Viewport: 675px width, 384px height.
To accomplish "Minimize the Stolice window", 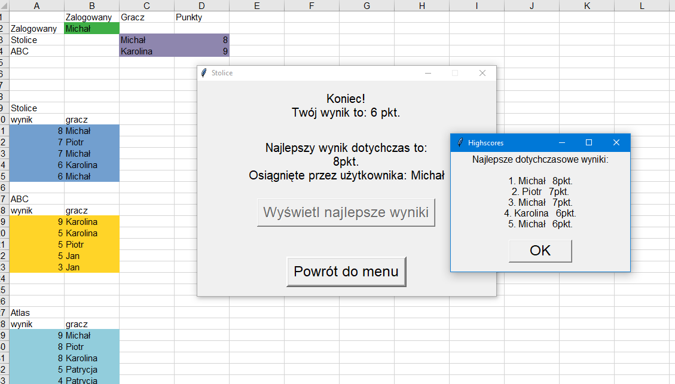I will point(427,73).
